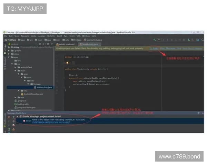Open the Window menu
The height and width of the screenshot is (165, 207).
(x=86, y=36)
